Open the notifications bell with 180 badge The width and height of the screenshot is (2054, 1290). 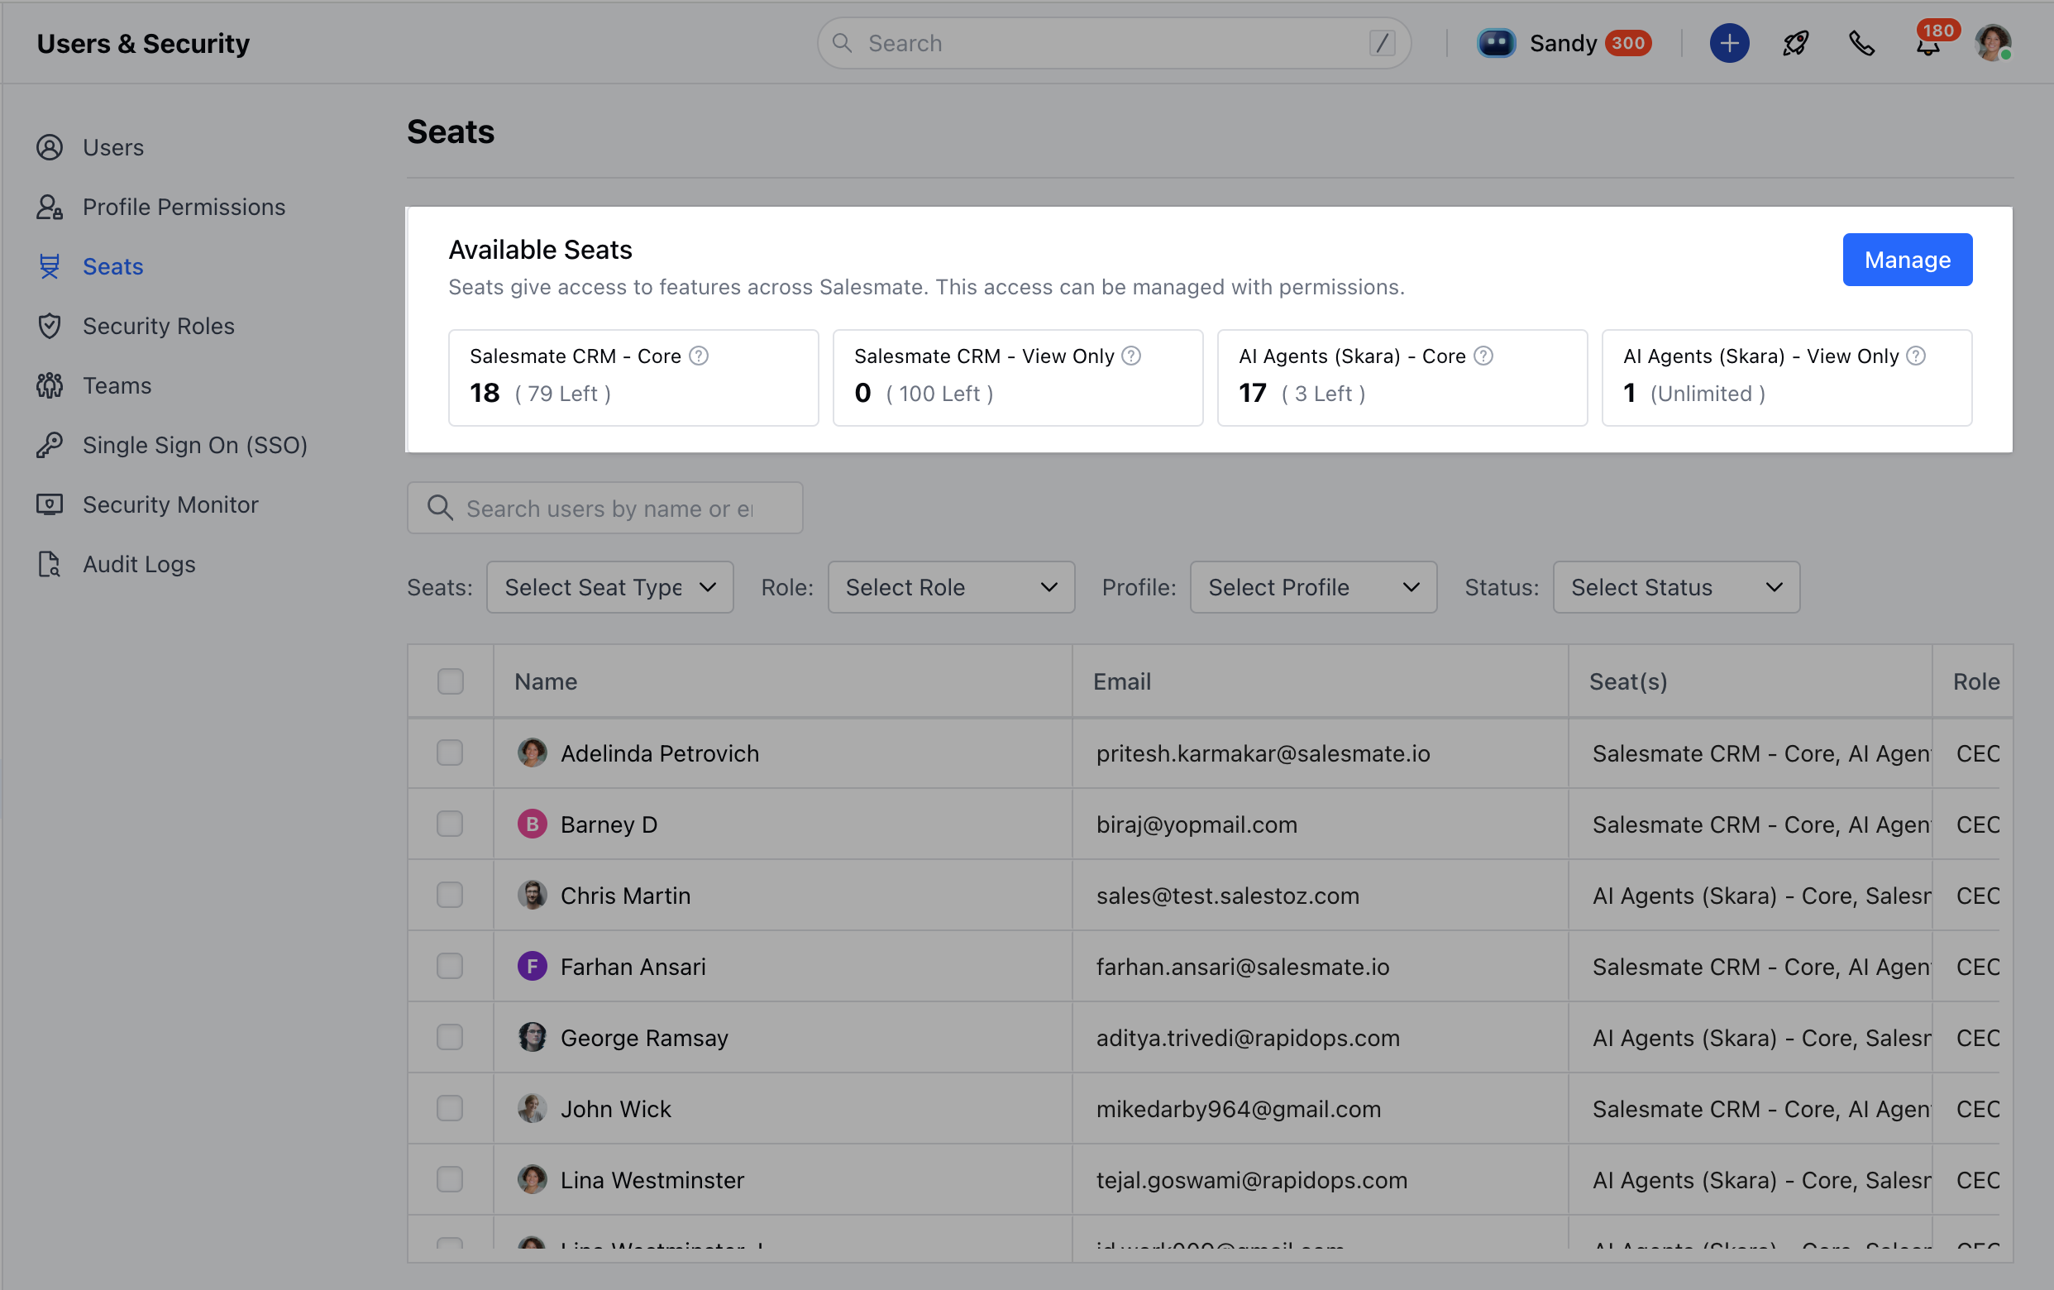pyautogui.click(x=1927, y=45)
